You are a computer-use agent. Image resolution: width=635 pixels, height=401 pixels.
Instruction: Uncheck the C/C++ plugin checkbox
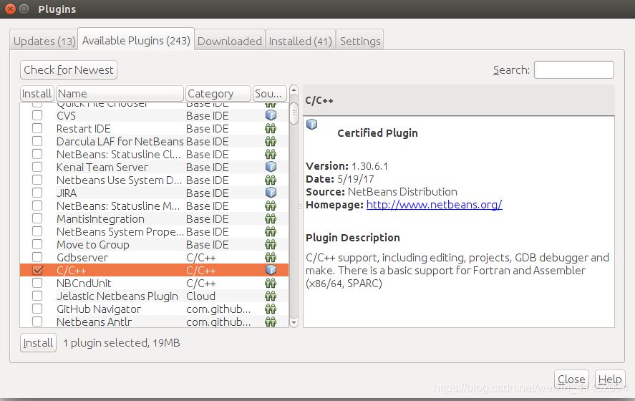(x=38, y=270)
